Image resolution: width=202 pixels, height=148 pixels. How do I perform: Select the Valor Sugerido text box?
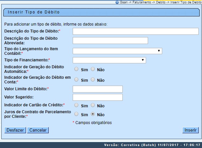click(97, 97)
